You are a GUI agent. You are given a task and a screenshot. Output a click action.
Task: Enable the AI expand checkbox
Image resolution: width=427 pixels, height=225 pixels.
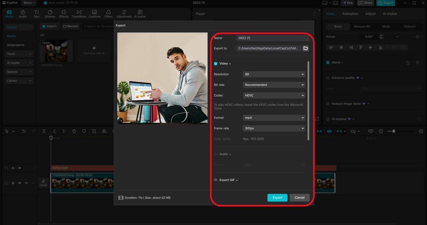click(328, 119)
